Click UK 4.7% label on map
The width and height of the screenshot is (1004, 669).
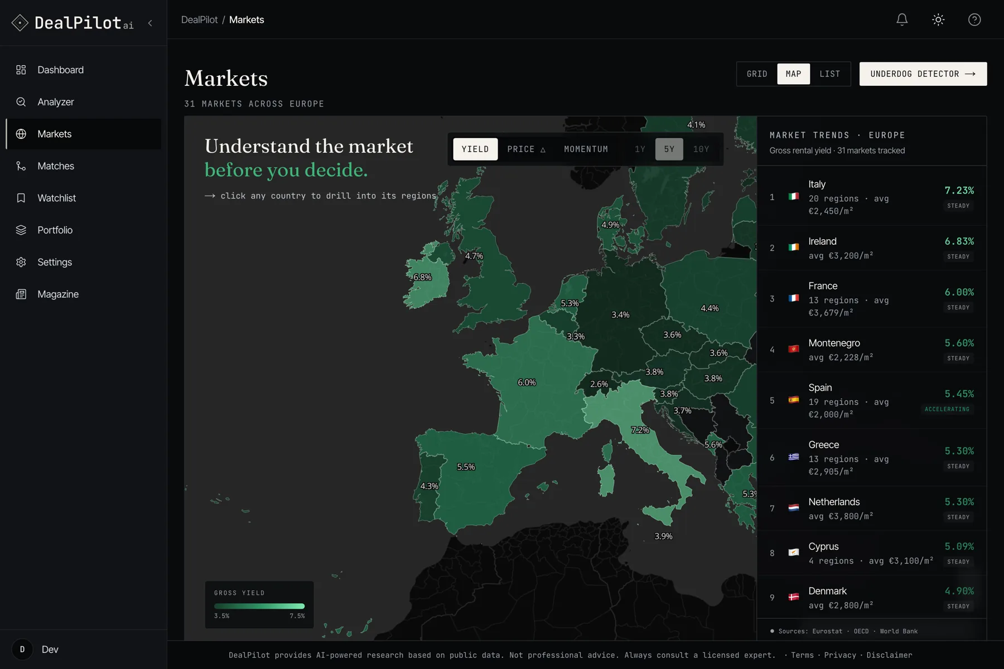[474, 256]
